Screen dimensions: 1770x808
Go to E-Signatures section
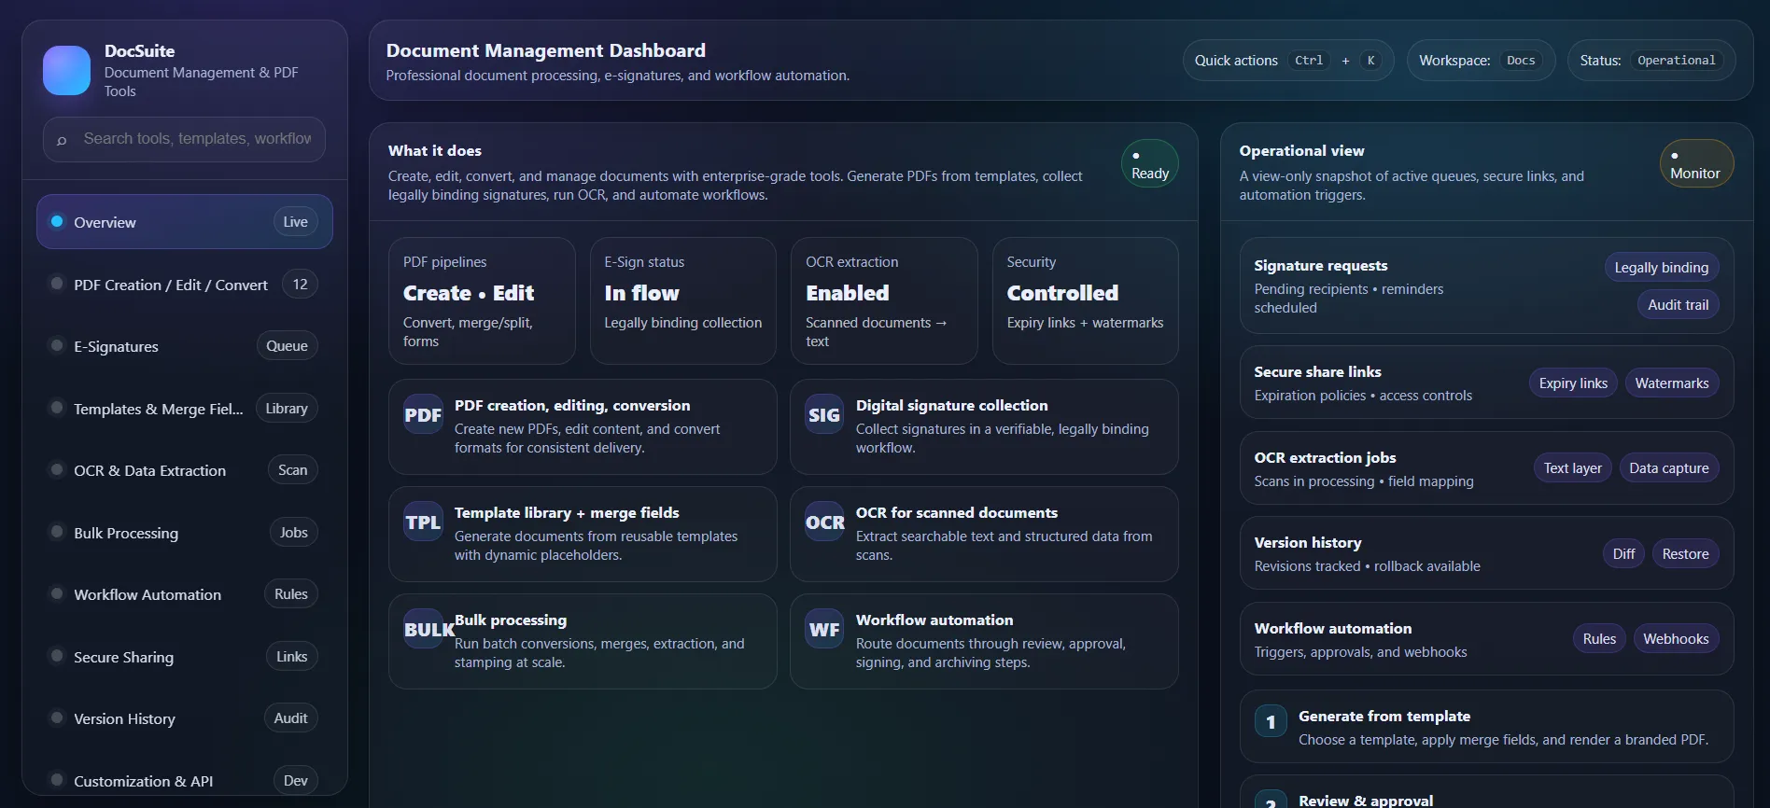coord(185,346)
